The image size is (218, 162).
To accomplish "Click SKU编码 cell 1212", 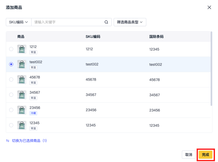I will point(89,49).
